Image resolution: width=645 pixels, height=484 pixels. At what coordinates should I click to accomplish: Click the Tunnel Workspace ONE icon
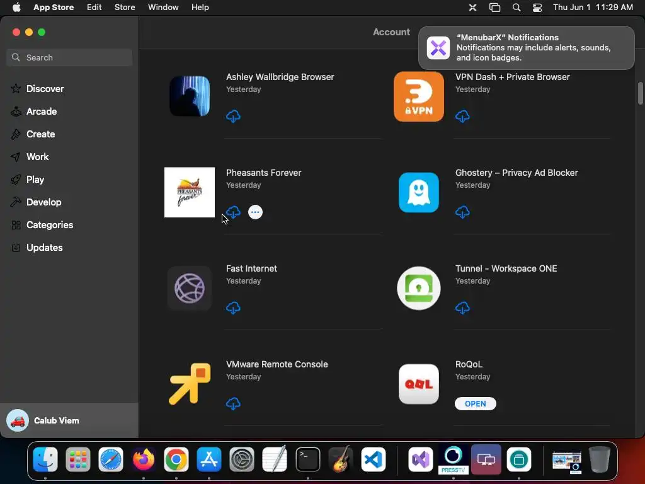[419, 288]
